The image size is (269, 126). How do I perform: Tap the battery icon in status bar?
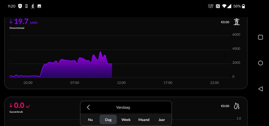pyautogui.click(x=243, y=6)
